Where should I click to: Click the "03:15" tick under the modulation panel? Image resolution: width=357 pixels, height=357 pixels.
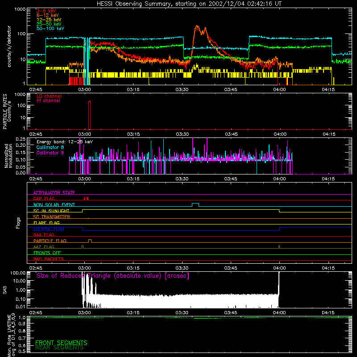coord(133,179)
